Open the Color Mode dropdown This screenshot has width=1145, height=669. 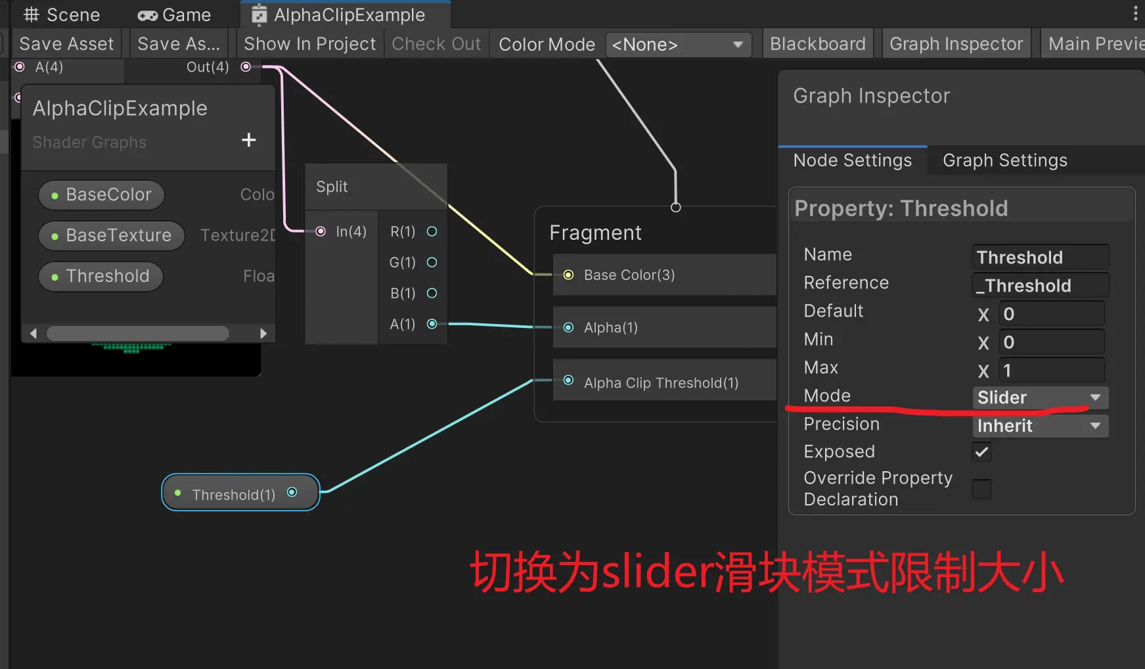click(678, 45)
